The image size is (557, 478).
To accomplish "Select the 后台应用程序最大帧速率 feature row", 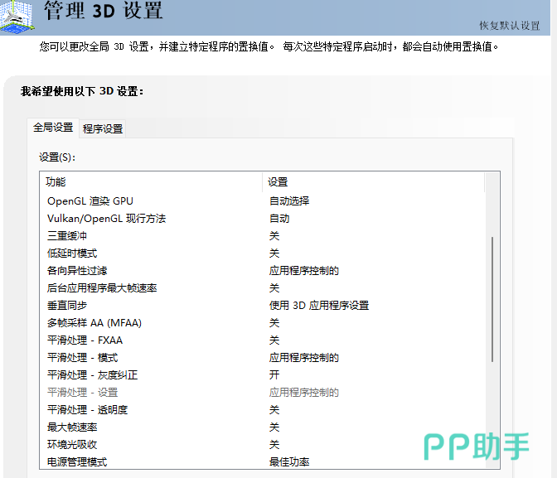I will [x=102, y=288].
